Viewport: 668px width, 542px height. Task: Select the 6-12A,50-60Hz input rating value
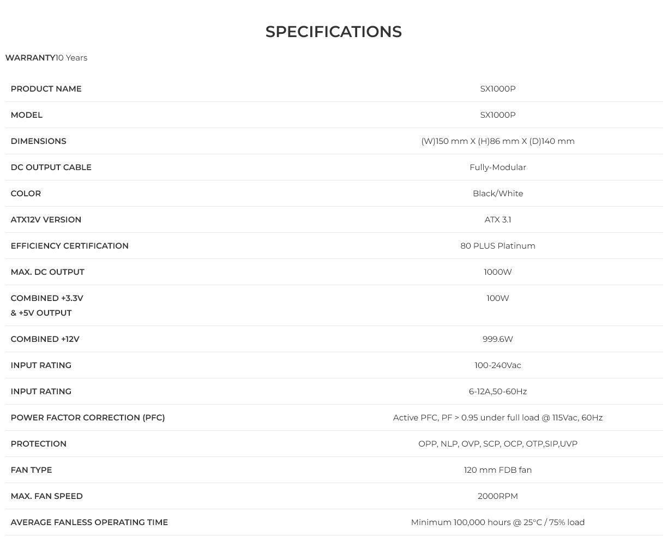tap(497, 392)
